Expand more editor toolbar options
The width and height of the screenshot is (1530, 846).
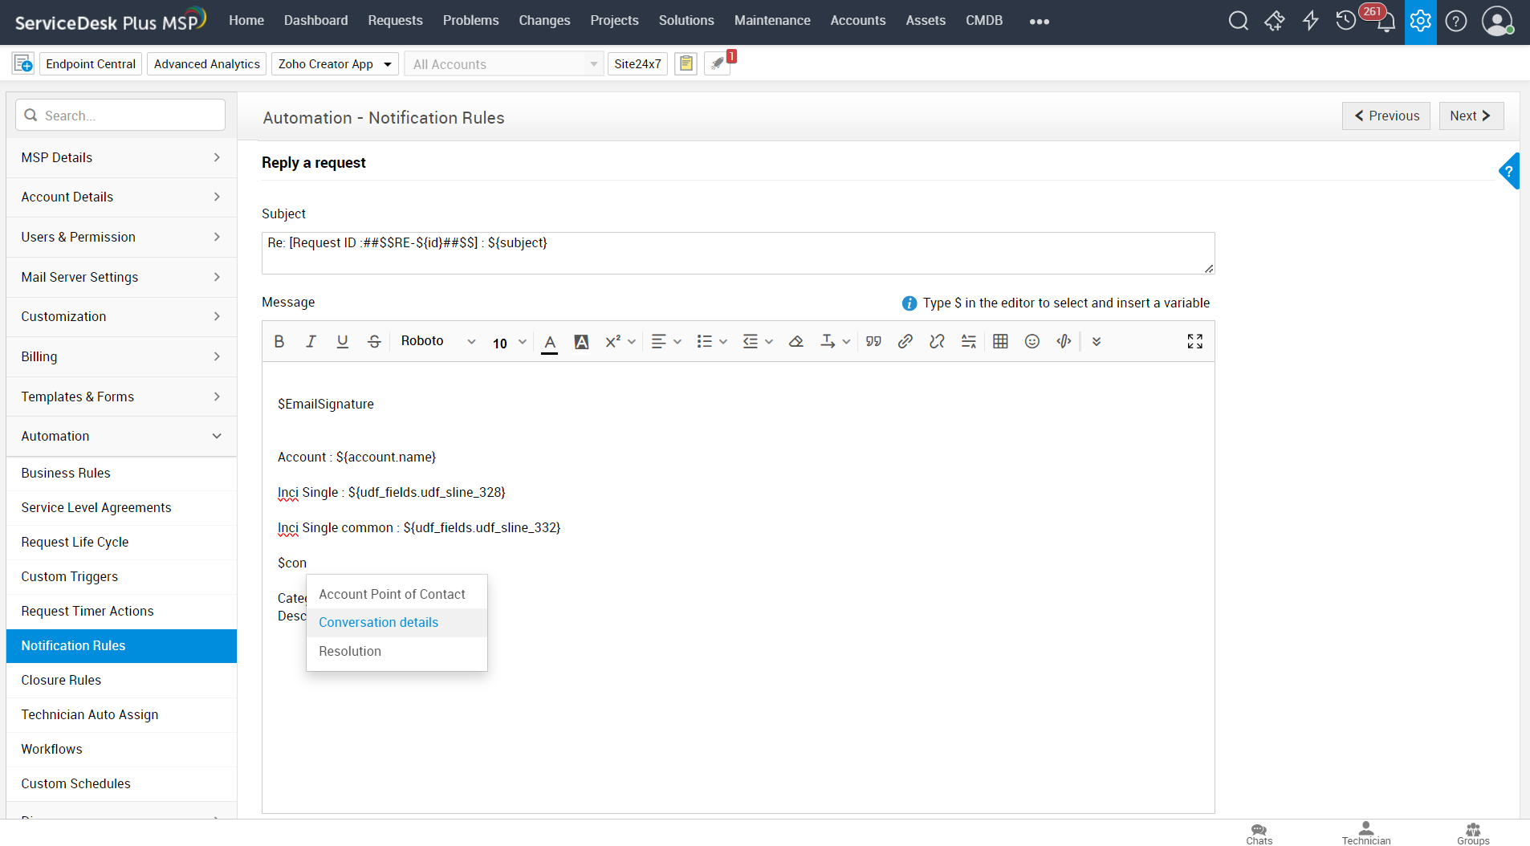(x=1097, y=342)
